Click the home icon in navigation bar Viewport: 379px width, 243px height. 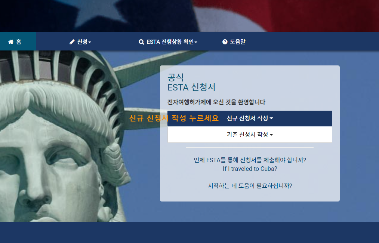point(10,42)
